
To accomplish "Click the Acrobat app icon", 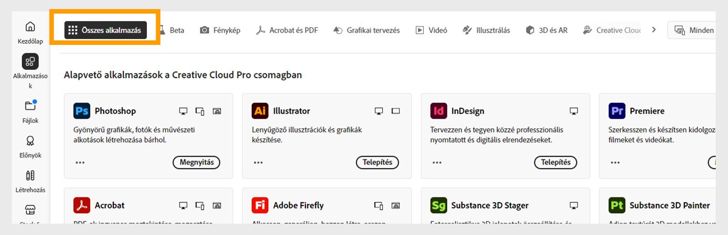I will [82, 205].
